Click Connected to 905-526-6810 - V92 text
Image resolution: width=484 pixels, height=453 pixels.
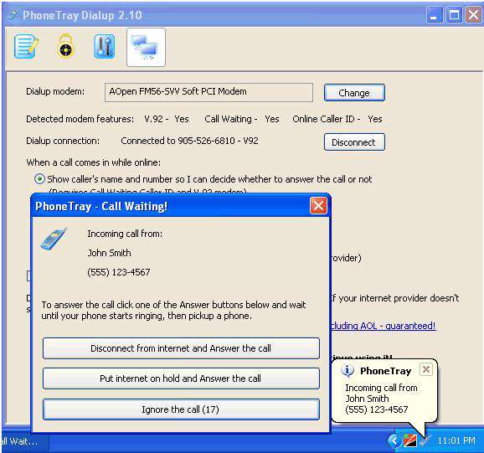(189, 141)
